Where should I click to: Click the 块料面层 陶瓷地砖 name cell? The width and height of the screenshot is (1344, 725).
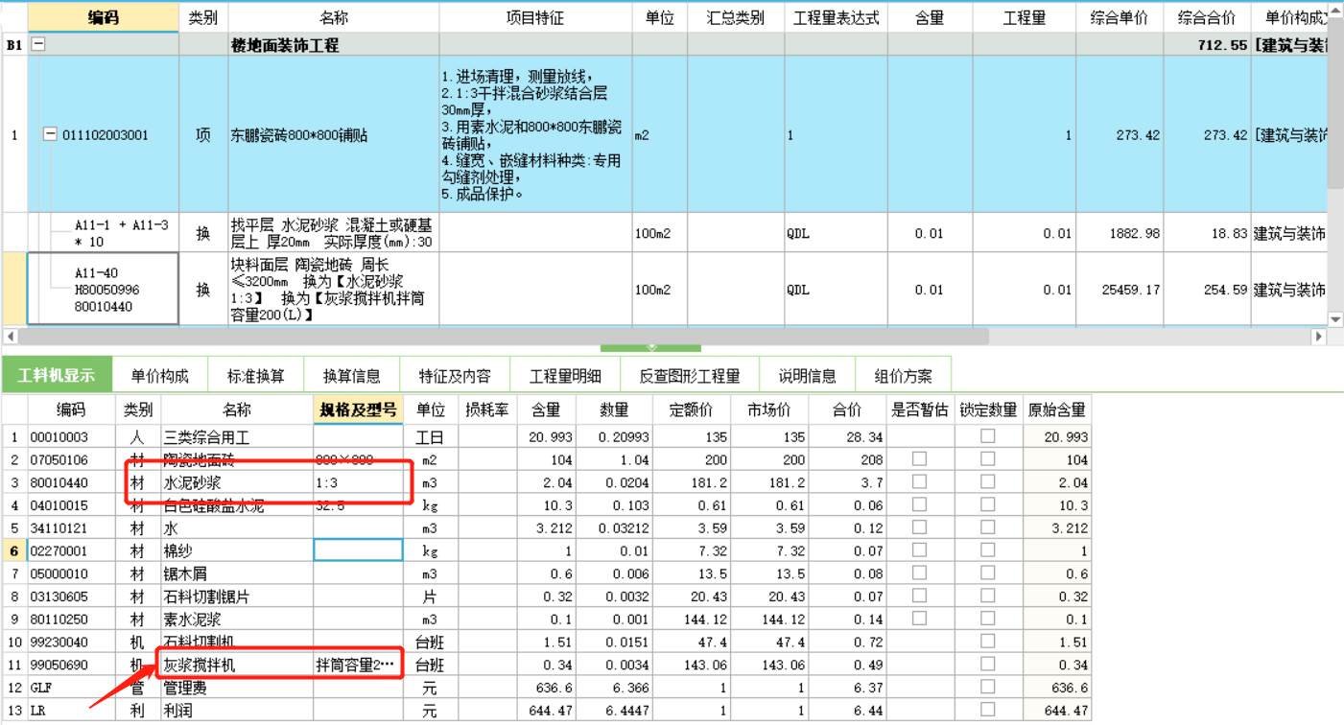(334, 290)
